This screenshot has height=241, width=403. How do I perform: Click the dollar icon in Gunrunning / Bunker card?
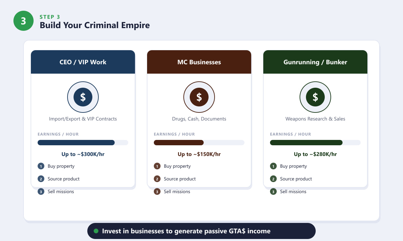315,97
